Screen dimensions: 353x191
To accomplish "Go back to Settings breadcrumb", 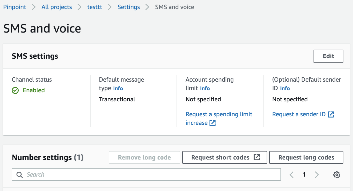I will tap(129, 7).
